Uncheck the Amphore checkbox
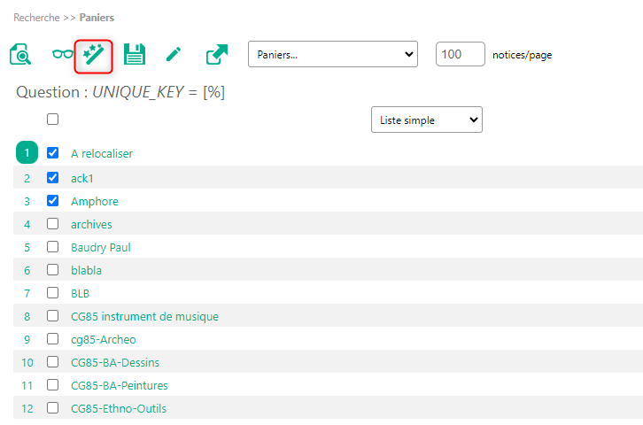643x425 pixels. tap(52, 201)
